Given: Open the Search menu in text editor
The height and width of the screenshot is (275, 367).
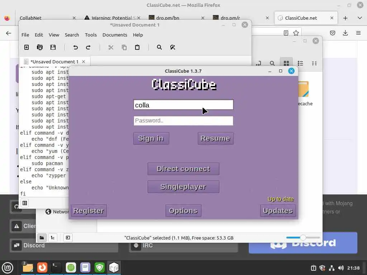Looking at the screenshot, I should [x=72, y=35].
